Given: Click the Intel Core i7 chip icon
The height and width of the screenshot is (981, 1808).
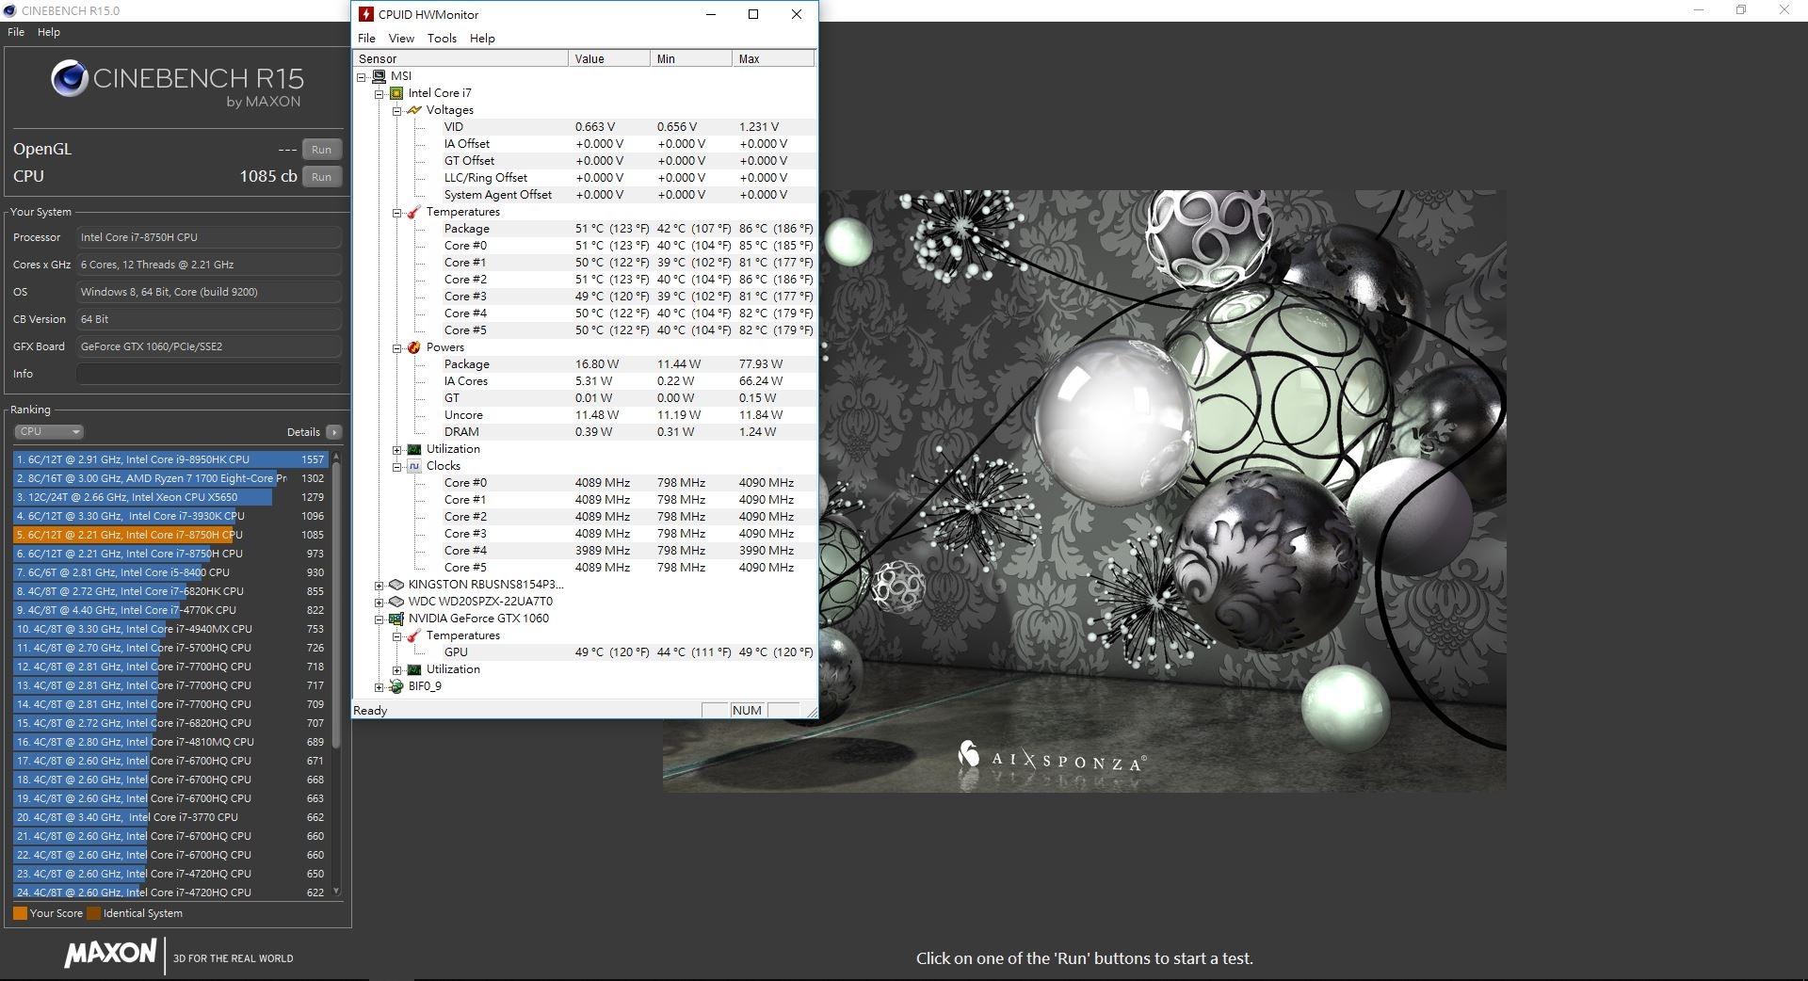Looking at the screenshot, I should point(396,93).
